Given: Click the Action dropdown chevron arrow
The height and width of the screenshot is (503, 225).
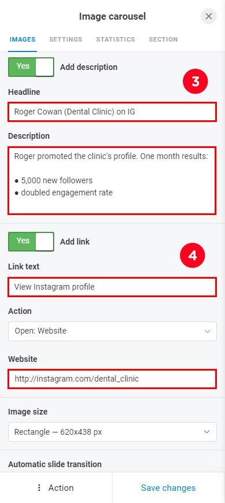Looking at the screenshot, I should pyautogui.click(x=207, y=331).
